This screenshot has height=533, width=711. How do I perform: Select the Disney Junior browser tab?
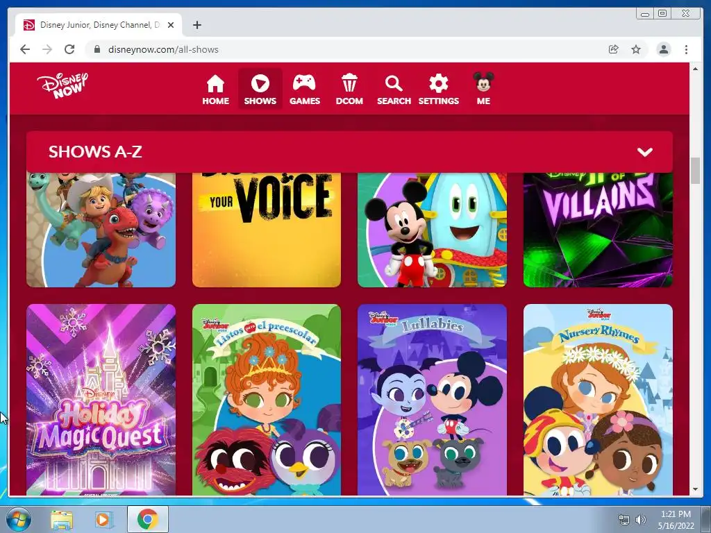(x=99, y=25)
